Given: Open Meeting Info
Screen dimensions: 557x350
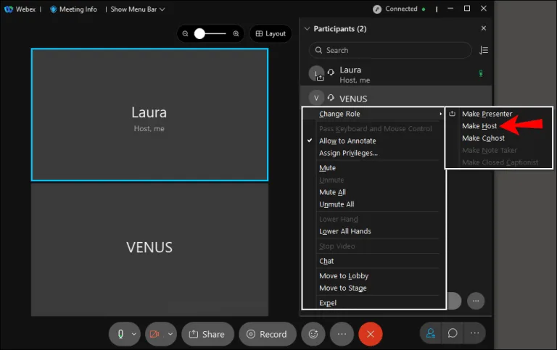Looking at the screenshot, I should 73,9.
